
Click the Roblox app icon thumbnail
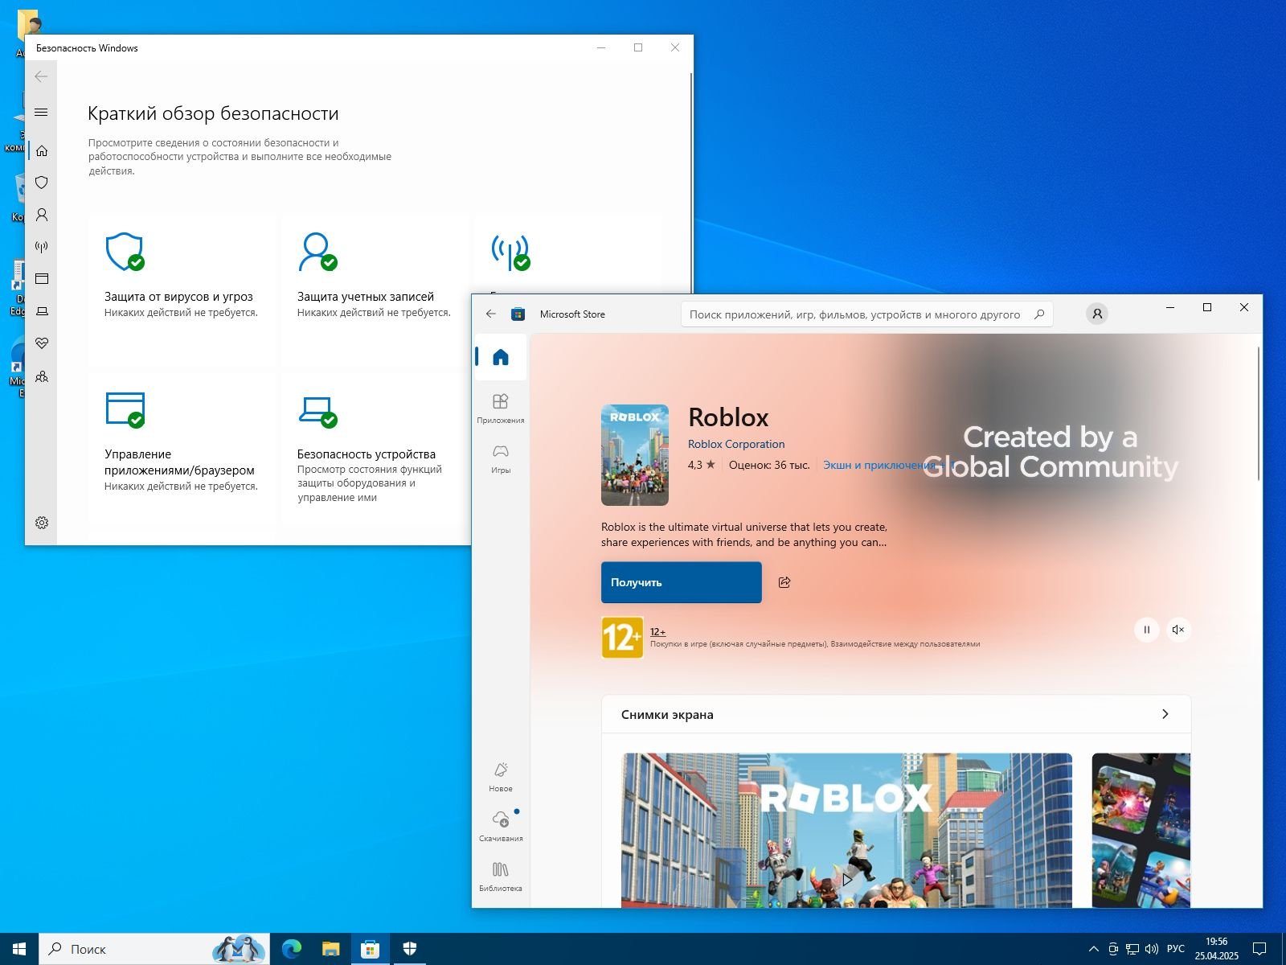pyautogui.click(x=635, y=455)
